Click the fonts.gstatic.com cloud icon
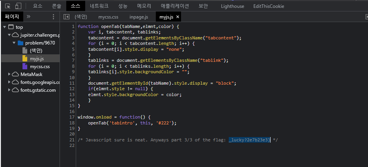Viewport: 368px width, 167px height. tap(15, 90)
